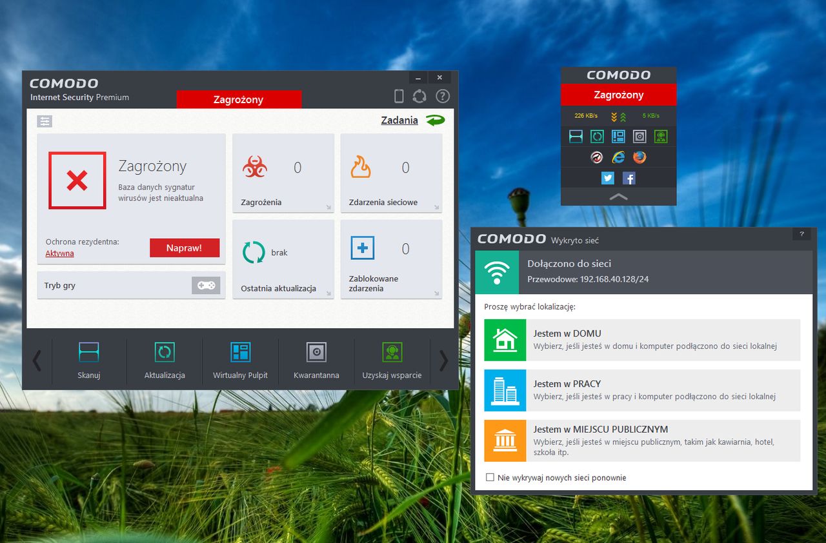Image resolution: width=826 pixels, height=543 pixels.
Task: Click the Firefox icon in widget
Action: point(640,157)
